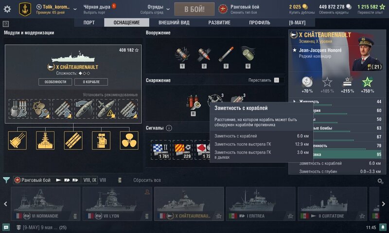Select the VII Lyon ship thumbnail
The width and height of the screenshot is (389, 233).
pos(117,204)
